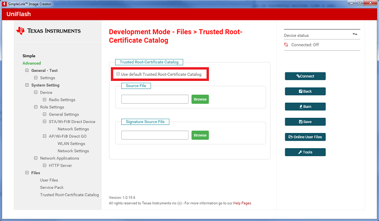Collapse the Device status panel arrow

point(354,34)
